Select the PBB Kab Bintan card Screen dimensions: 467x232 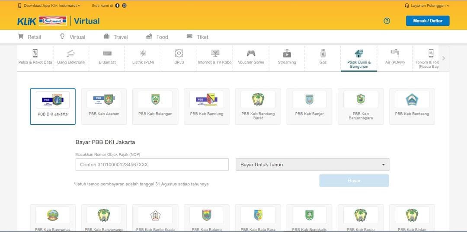(412, 218)
